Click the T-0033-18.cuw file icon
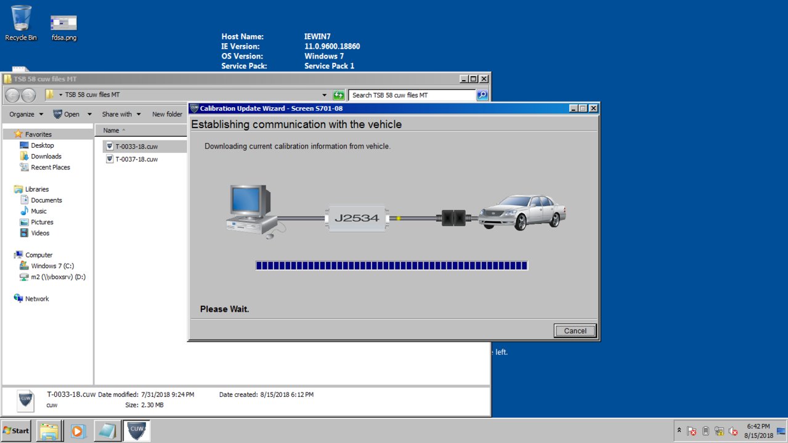This screenshot has height=443, width=788. click(x=110, y=147)
